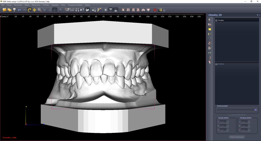This screenshot has width=261, height=141.
Task: Open the dental arch curve side tool
Action: [210, 38]
